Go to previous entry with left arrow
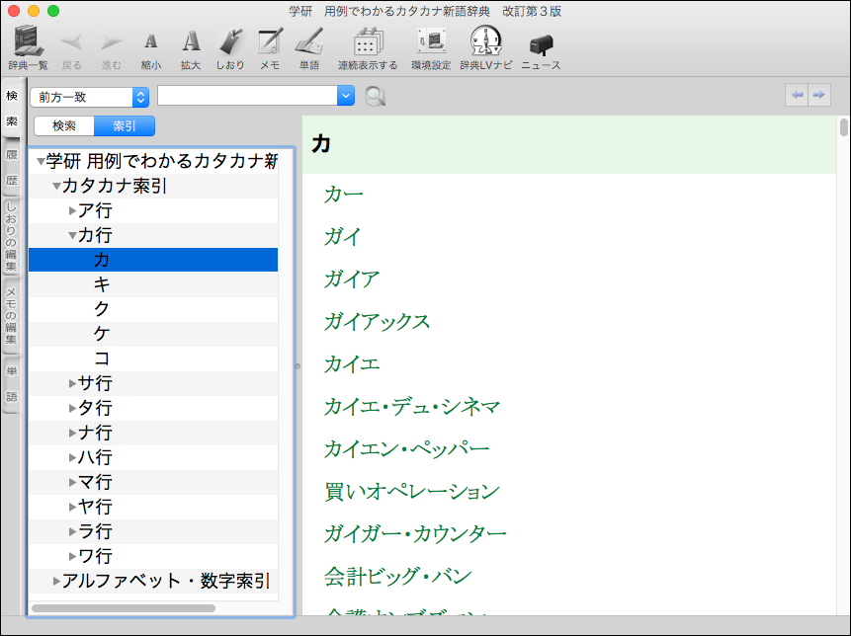The width and height of the screenshot is (851, 636). coord(797,96)
